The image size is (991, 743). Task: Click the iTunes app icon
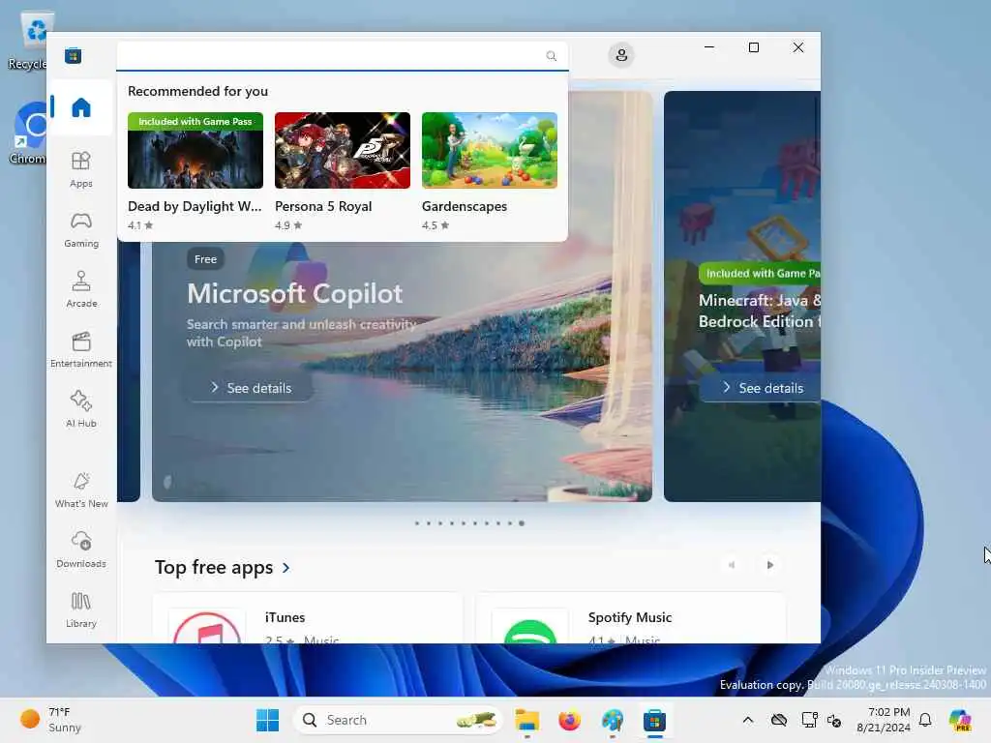coord(207,628)
